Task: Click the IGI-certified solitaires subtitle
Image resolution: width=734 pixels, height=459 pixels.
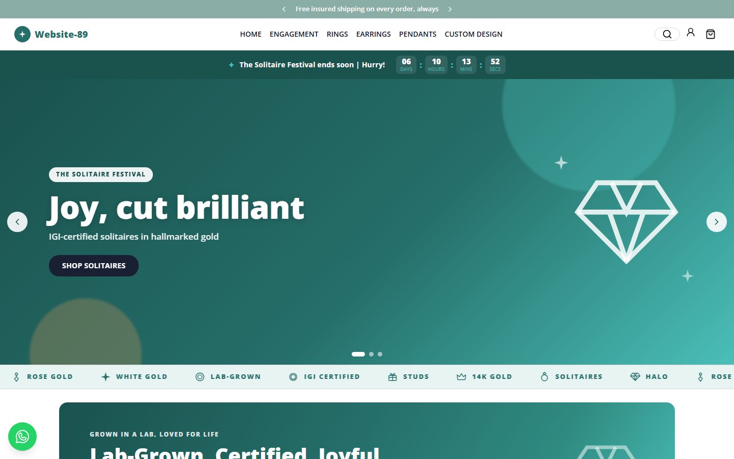Action: pos(134,237)
